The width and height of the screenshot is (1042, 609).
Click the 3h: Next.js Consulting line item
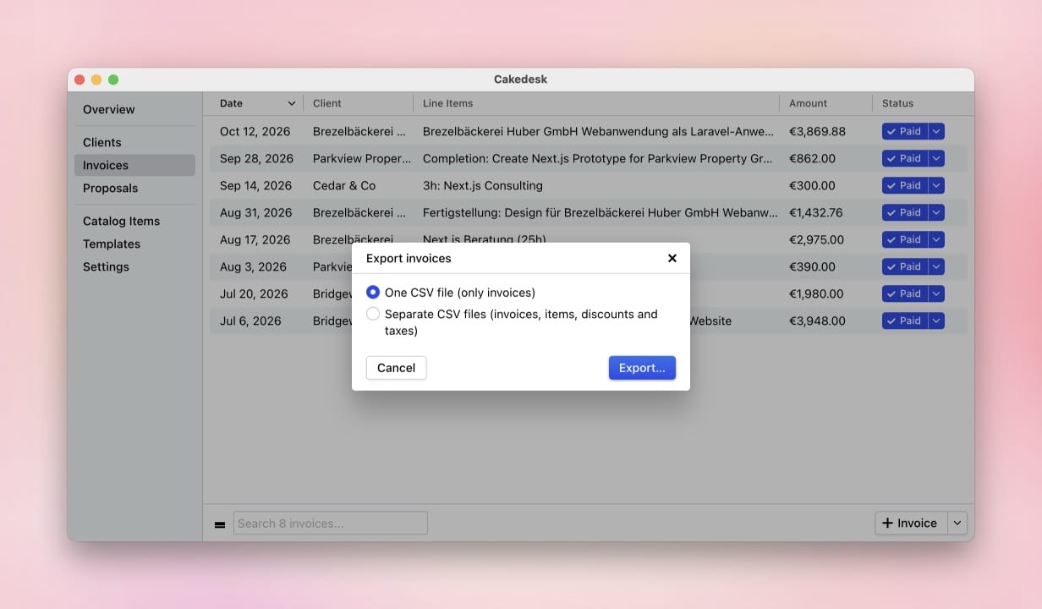tap(483, 185)
